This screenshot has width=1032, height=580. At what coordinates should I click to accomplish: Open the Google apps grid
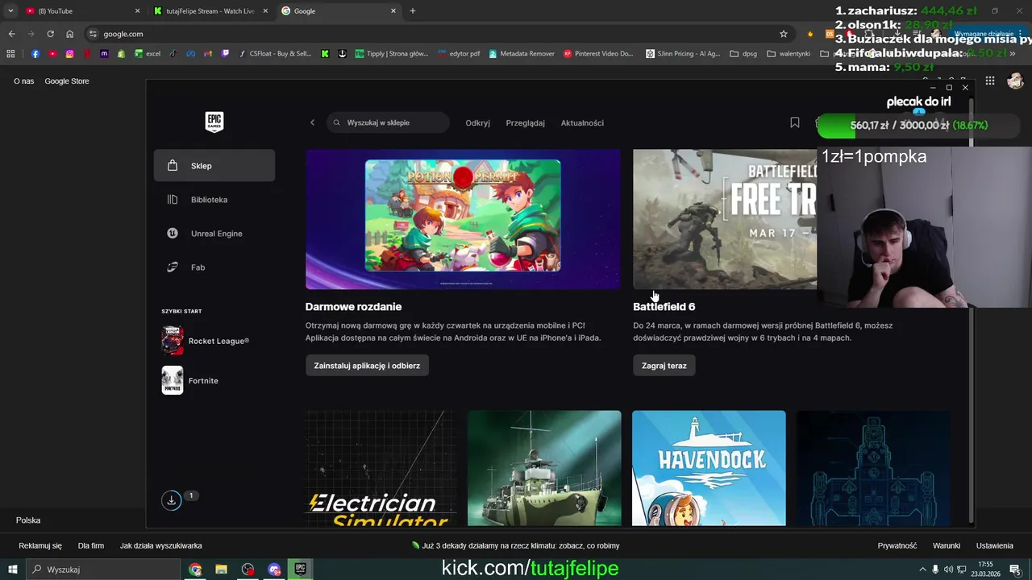pos(990,81)
